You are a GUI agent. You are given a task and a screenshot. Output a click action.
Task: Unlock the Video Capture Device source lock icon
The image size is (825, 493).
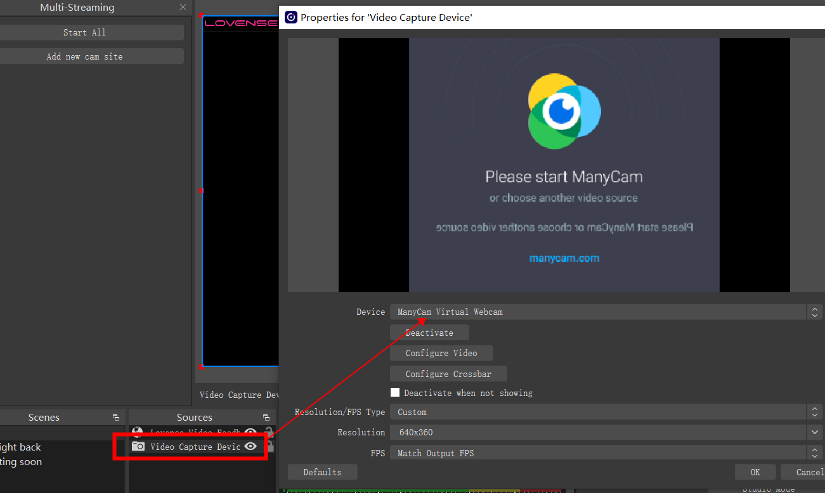(270, 446)
